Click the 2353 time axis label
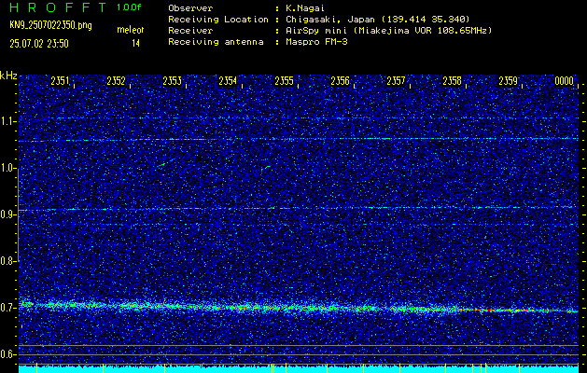587x373 pixels. tap(173, 81)
